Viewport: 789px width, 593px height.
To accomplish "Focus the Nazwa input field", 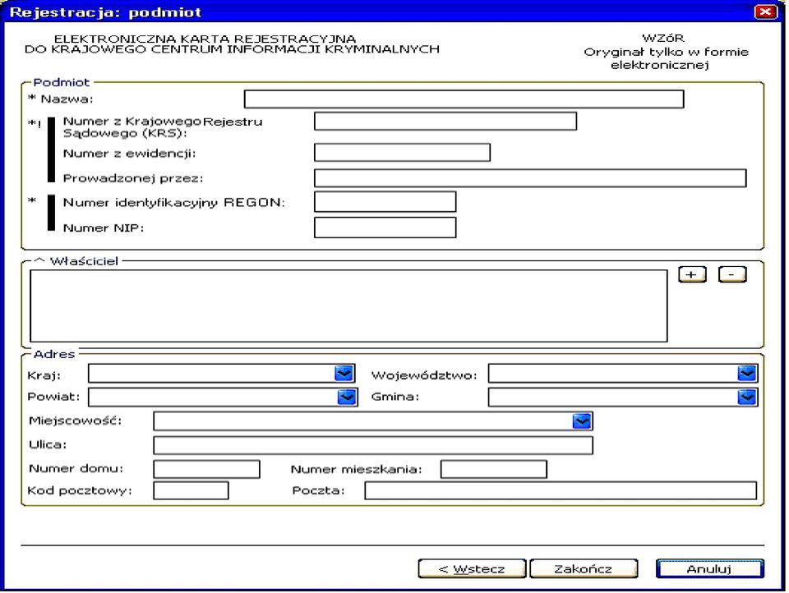I will pyautogui.click(x=464, y=99).
